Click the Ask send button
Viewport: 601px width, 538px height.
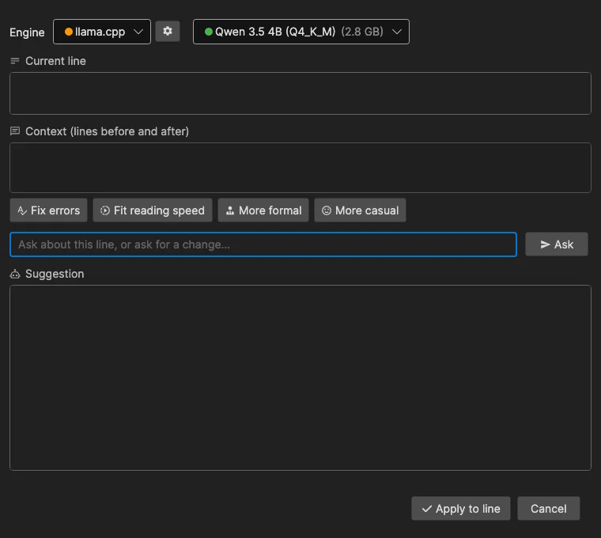[556, 244]
